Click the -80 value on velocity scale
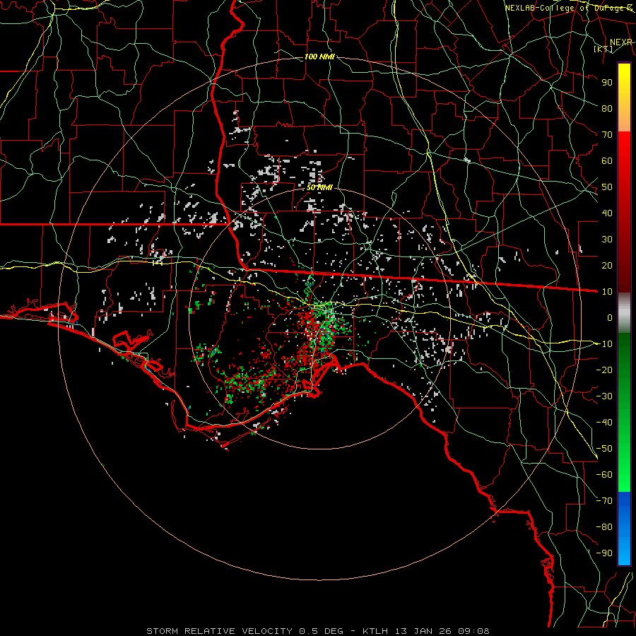Image resolution: width=636 pixels, height=636 pixels. coord(604,527)
